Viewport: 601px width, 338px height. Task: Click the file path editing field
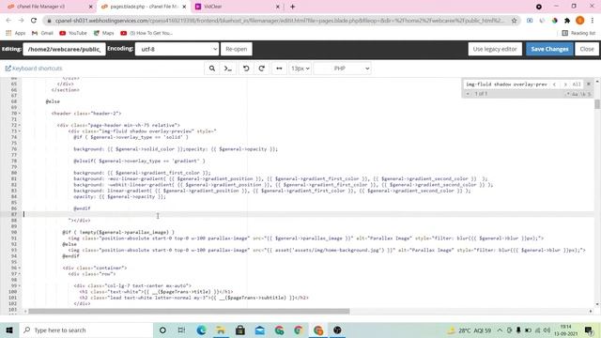[64, 49]
